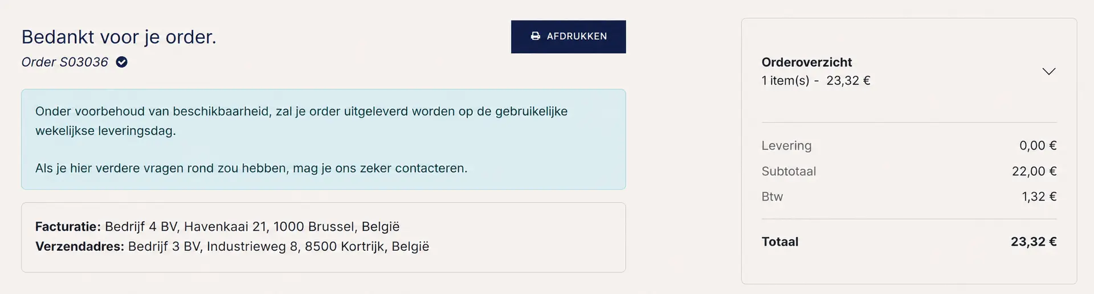The height and width of the screenshot is (294, 1094).
Task: Click the delivery amount 0,00 €
Action: click(x=1038, y=146)
